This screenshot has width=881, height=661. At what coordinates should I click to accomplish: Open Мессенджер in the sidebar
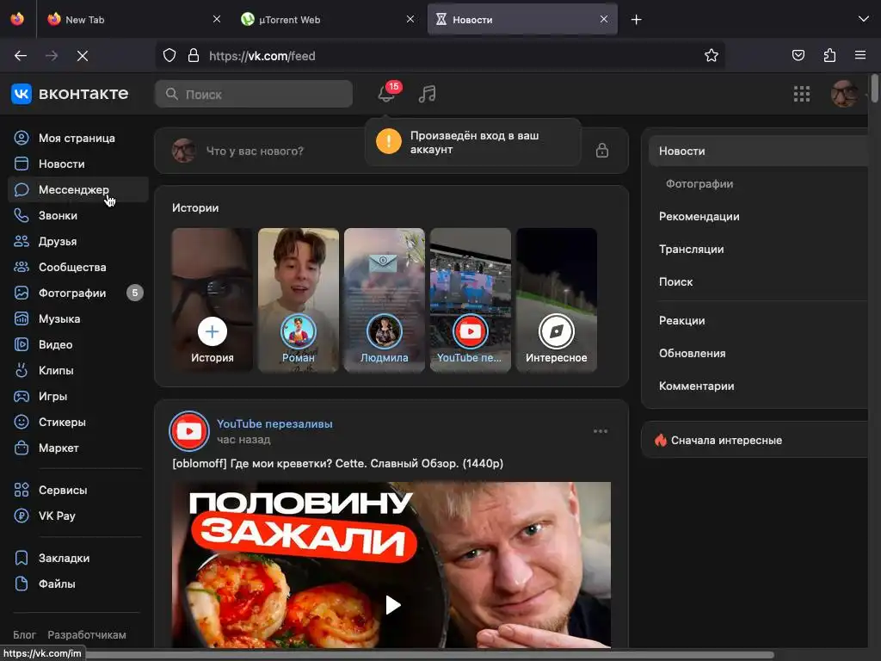(x=78, y=190)
